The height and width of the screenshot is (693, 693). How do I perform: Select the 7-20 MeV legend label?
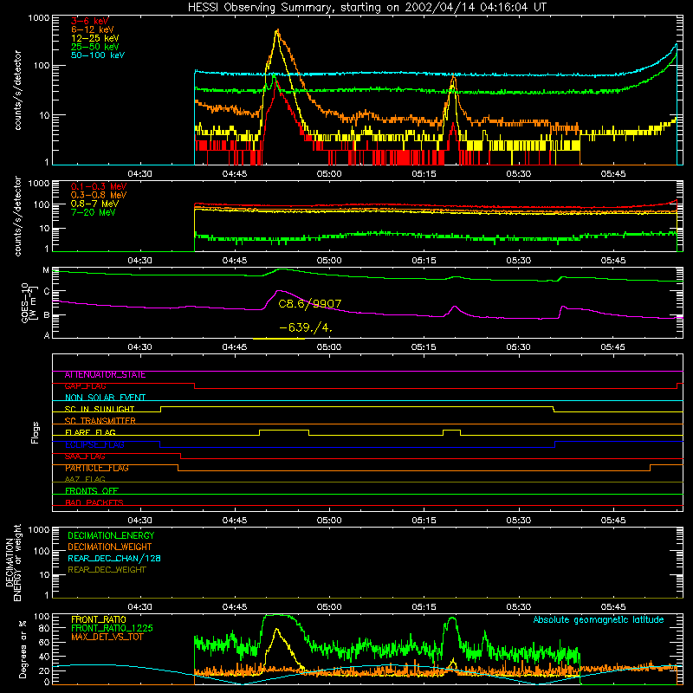[94, 212]
